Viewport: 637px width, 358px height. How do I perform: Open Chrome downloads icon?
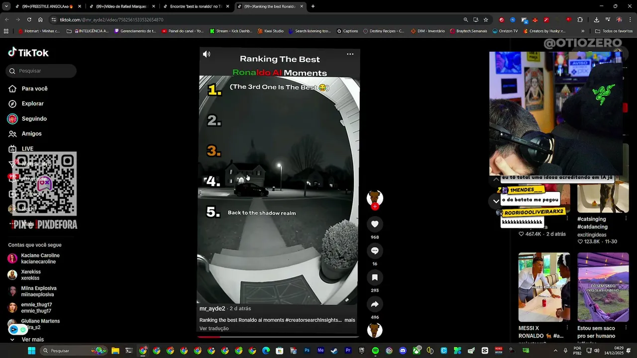596,20
